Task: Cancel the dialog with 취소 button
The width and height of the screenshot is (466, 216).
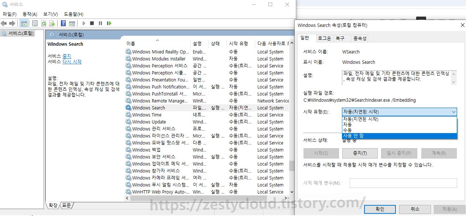Action: pos(415,209)
